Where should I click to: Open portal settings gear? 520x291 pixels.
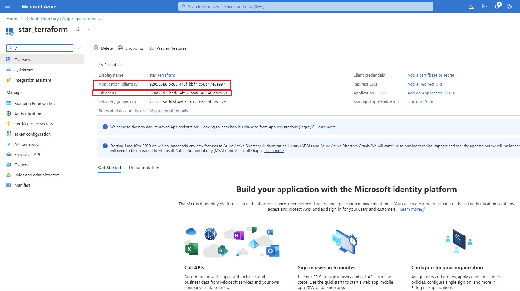pyautogui.click(x=510, y=6)
